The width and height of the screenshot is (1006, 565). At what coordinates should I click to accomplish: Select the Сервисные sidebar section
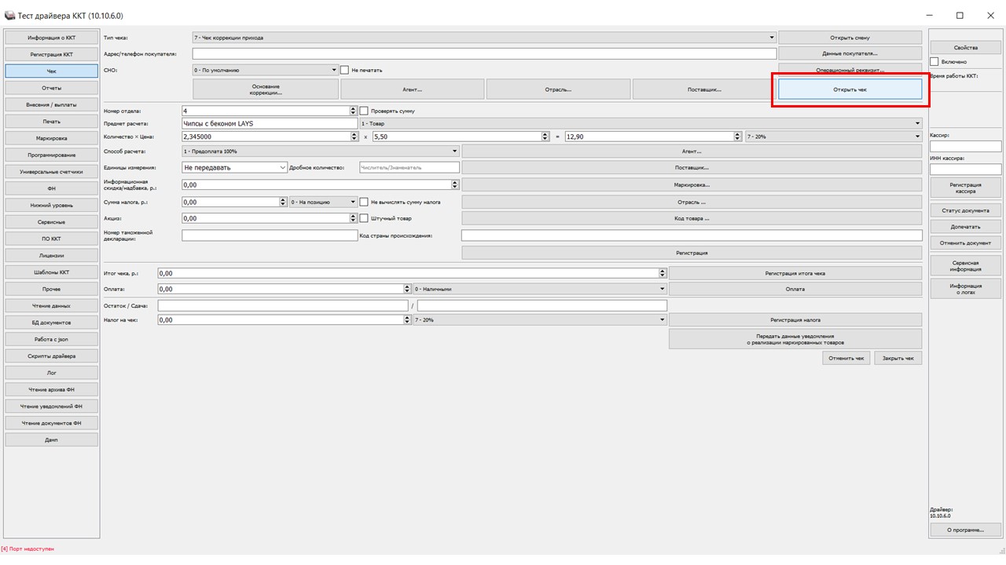(52, 222)
